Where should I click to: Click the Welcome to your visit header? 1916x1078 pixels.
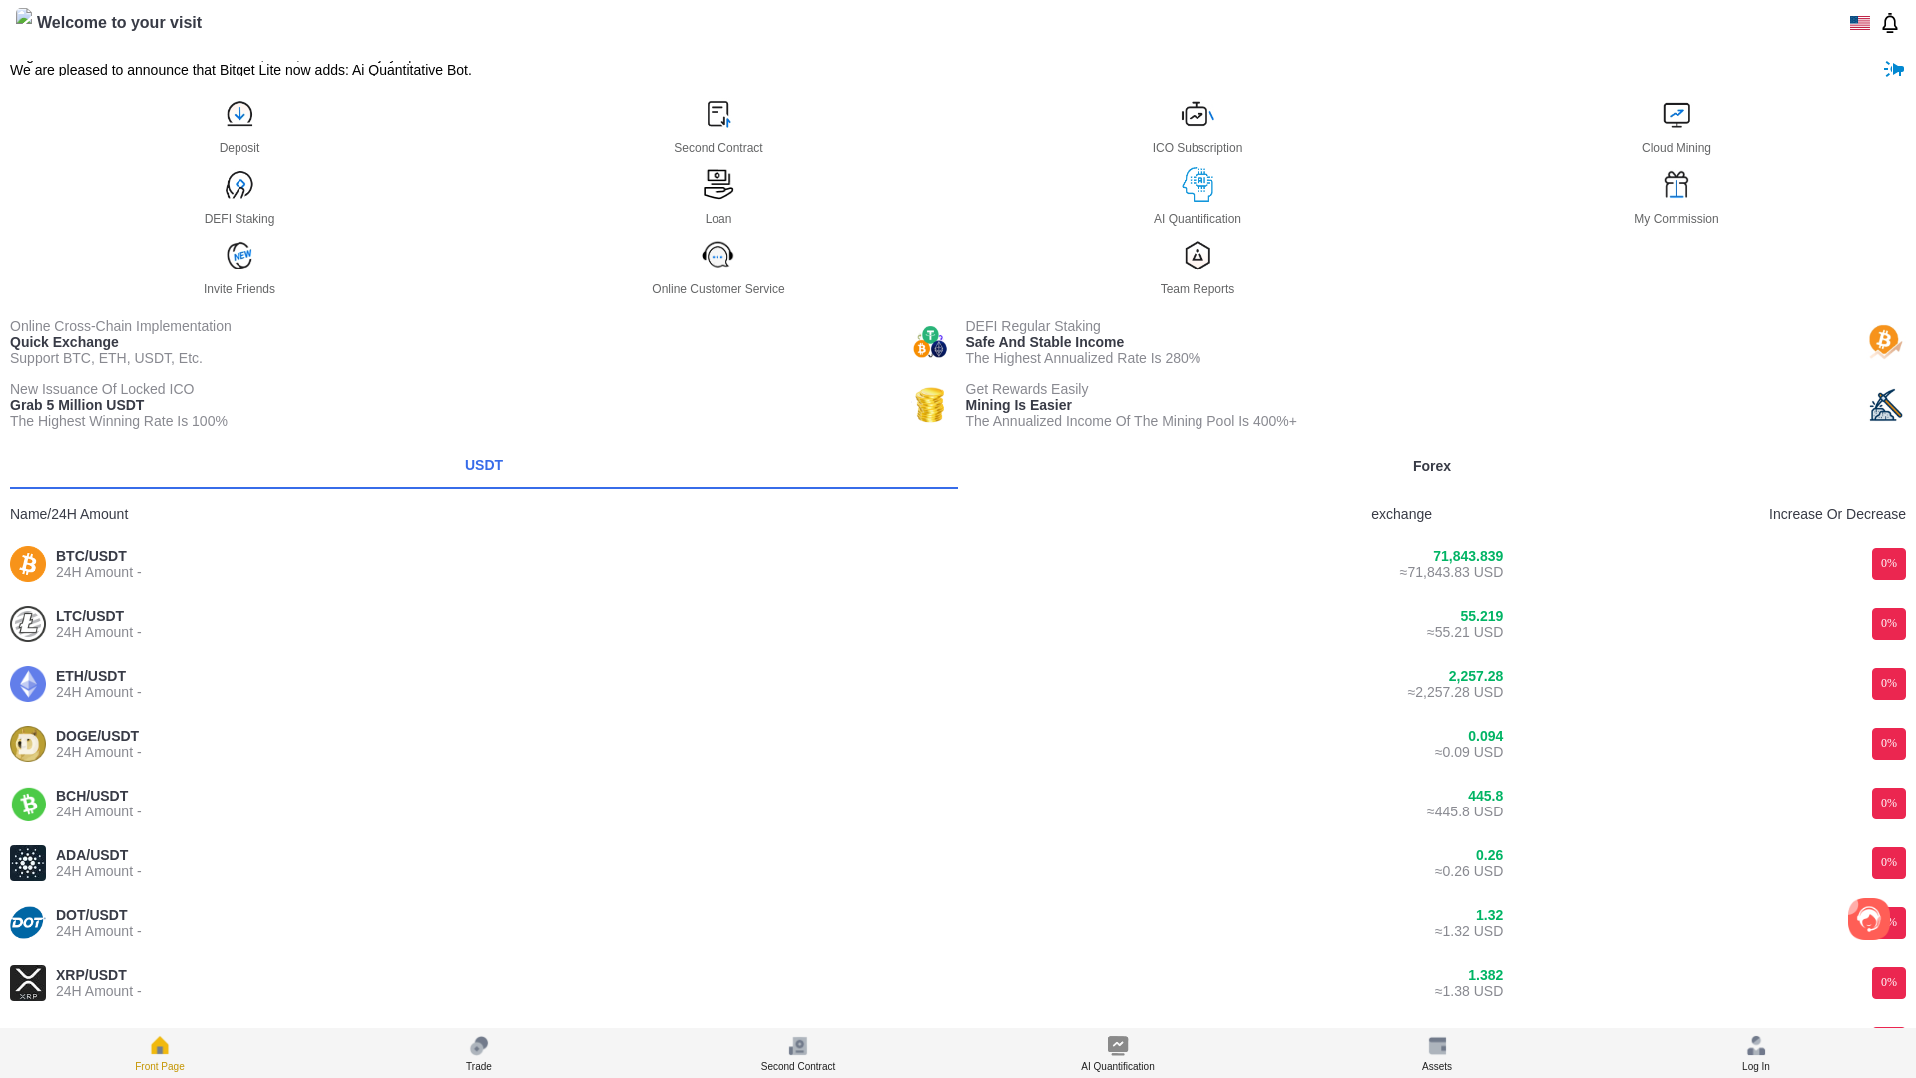[119, 22]
